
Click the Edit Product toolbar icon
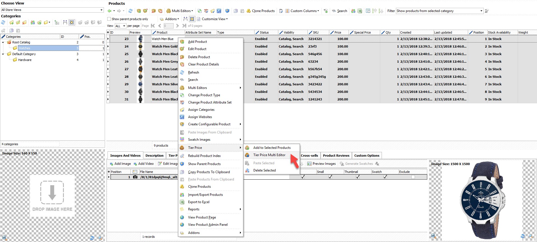click(145, 11)
